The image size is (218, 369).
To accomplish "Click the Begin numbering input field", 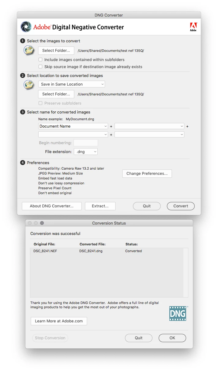I will 86,143.
